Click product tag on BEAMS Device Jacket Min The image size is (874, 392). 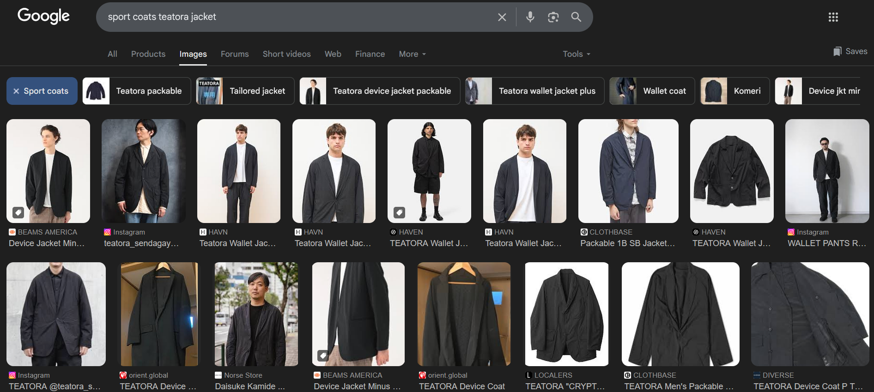click(18, 212)
